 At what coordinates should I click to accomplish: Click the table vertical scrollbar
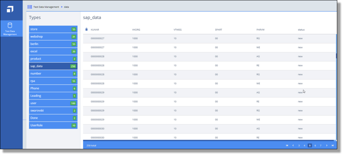tap(336, 56)
